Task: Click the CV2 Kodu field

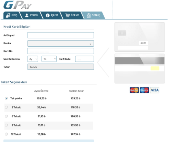Action: click(85, 59)
